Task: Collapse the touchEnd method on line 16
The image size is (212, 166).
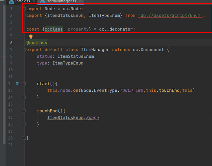Action: 24,111
